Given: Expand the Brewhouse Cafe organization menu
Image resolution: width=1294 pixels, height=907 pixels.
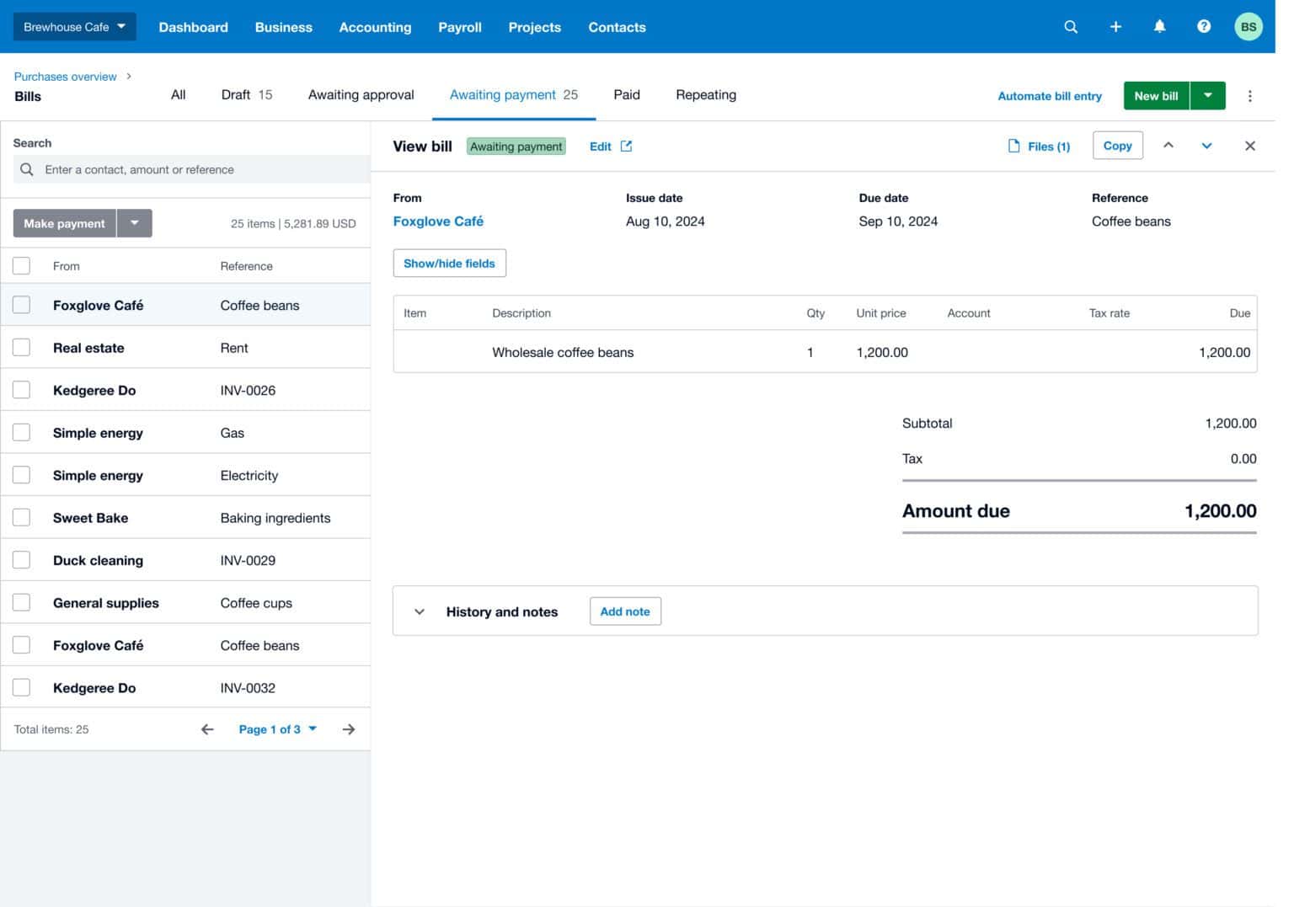Looking at the screenshot, I should (73, 26).
